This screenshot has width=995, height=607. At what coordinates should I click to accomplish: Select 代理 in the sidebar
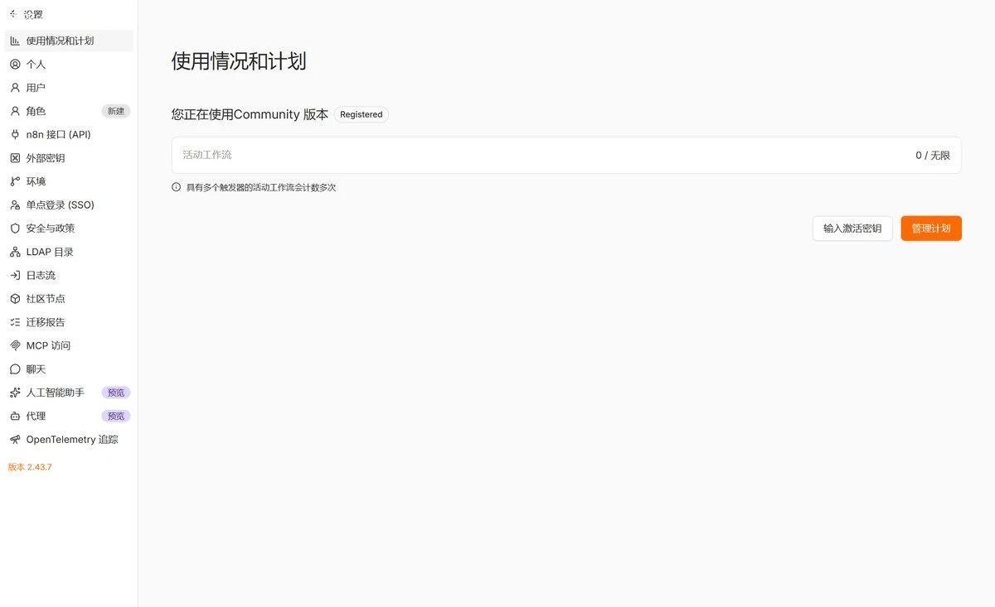[69, 416]
